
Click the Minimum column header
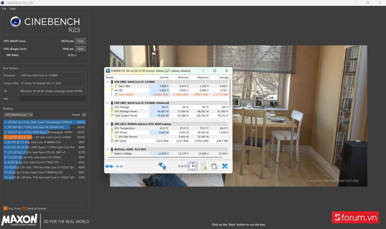tap(179, 77)
